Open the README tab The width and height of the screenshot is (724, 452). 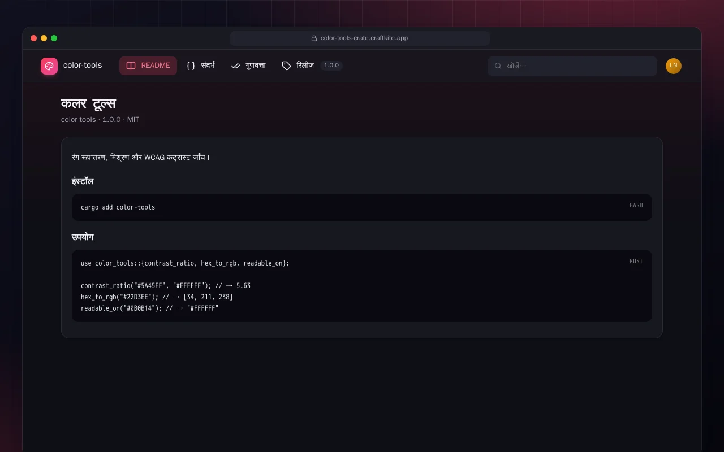tap(148, 66)
